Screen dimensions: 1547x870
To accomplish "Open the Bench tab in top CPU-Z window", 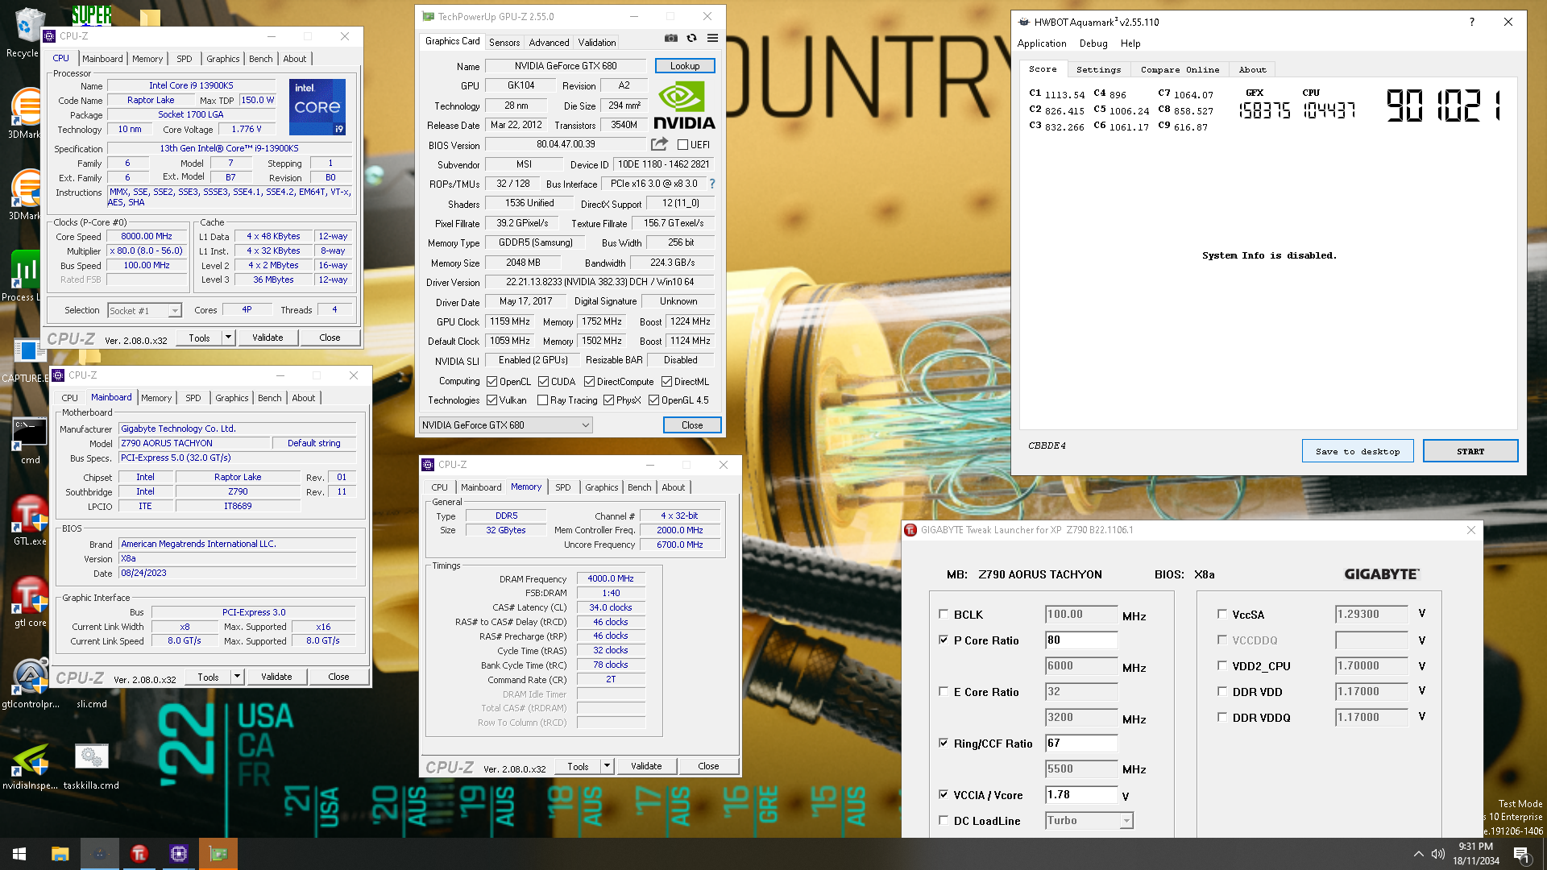I will click(260, 59).
